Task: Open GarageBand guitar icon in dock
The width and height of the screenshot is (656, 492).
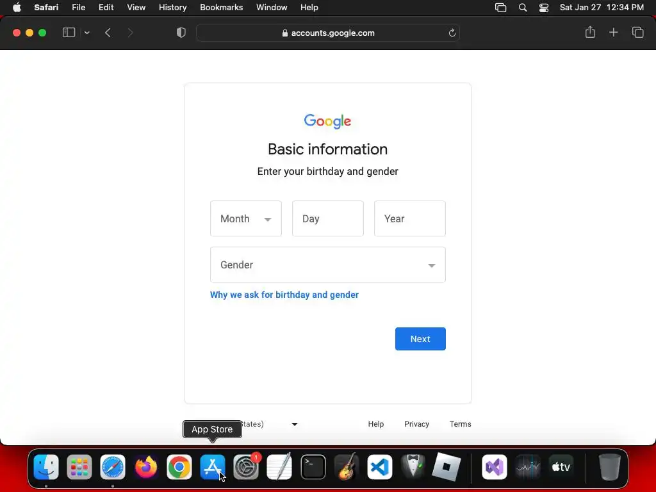Action: [x=347, y=467]
